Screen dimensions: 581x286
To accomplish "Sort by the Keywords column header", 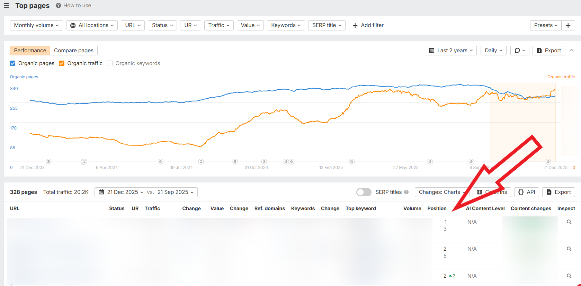I will click(x=303, y=208).
